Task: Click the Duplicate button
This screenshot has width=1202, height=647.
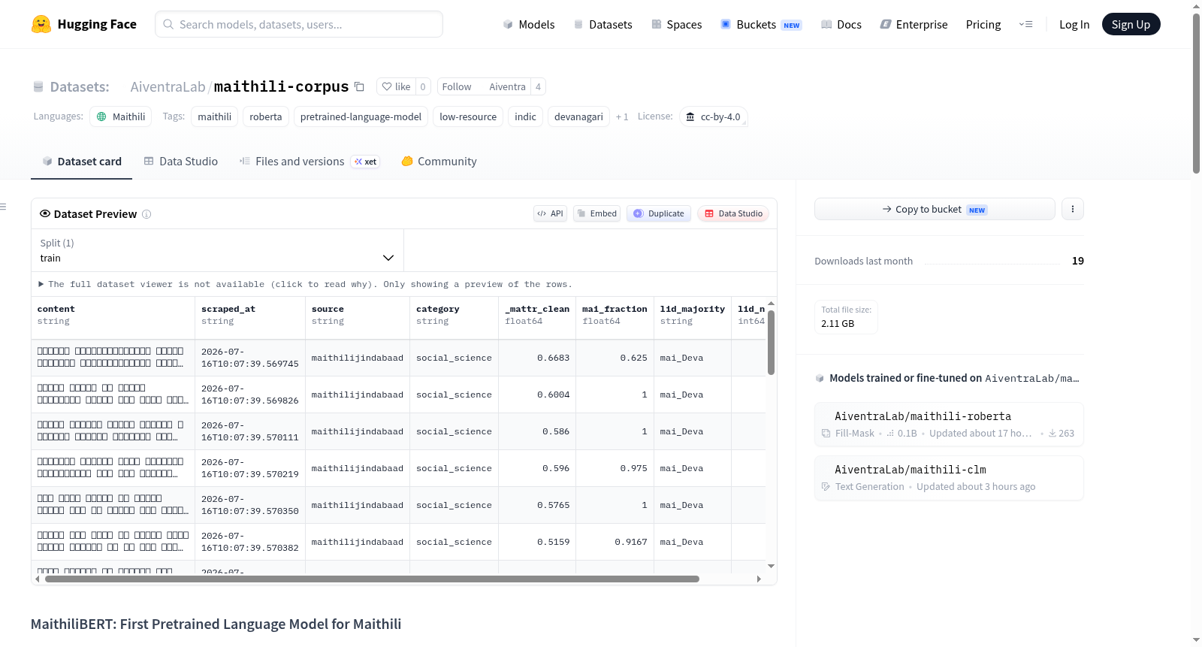Action: pyautogui.click(x=659, y=213)
